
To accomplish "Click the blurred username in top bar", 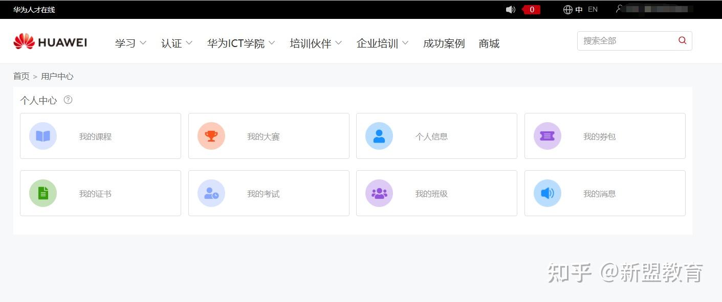I will [x=659, y=9].
